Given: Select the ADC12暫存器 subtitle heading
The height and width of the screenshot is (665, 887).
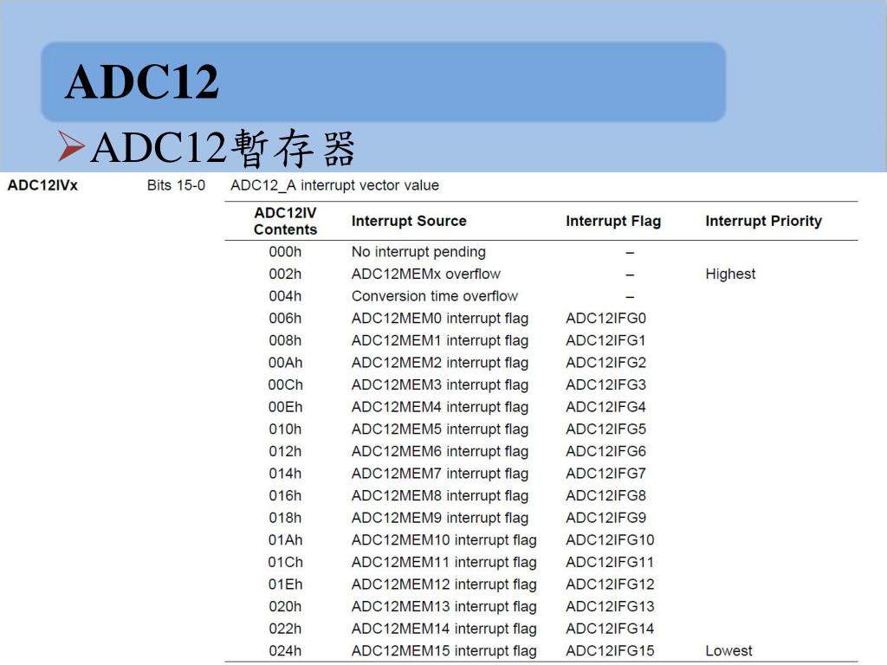Looking at the screenshot, I should [x=223, y=148].
